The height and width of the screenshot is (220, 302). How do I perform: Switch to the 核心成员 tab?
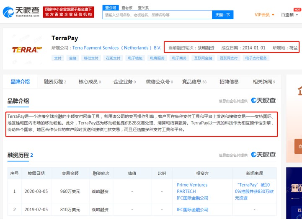coord(90,82)
